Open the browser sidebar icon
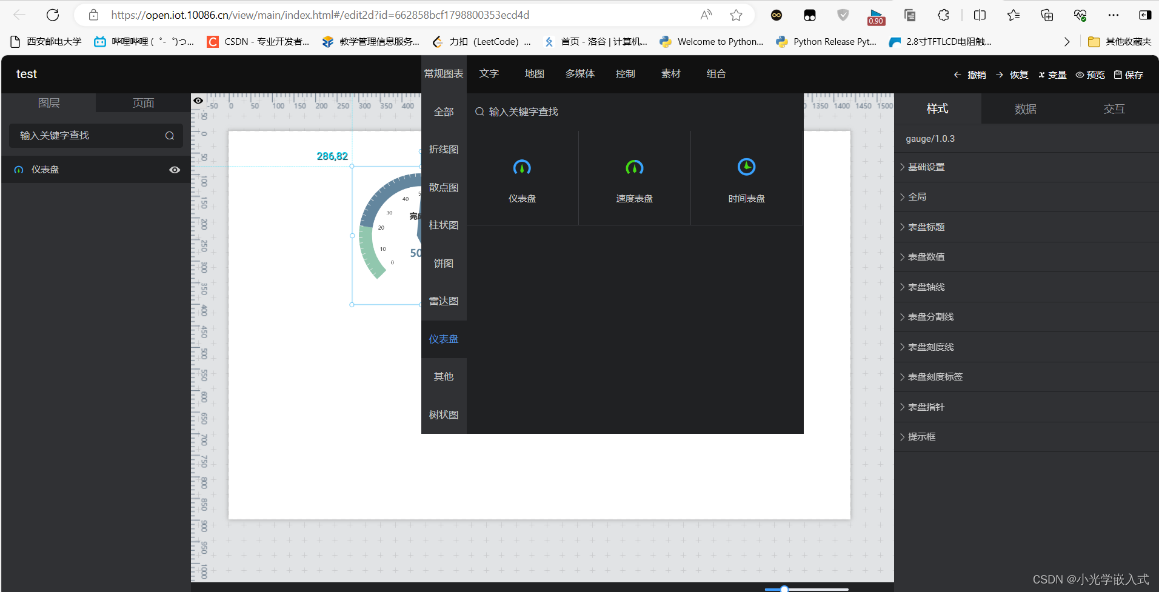 click(1145, 15)
